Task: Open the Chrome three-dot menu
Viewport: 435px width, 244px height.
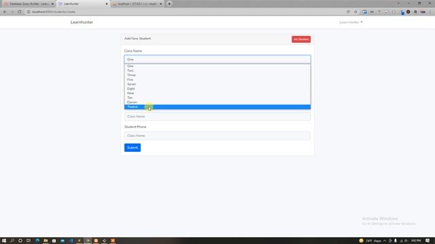Action: pos(430,12)
